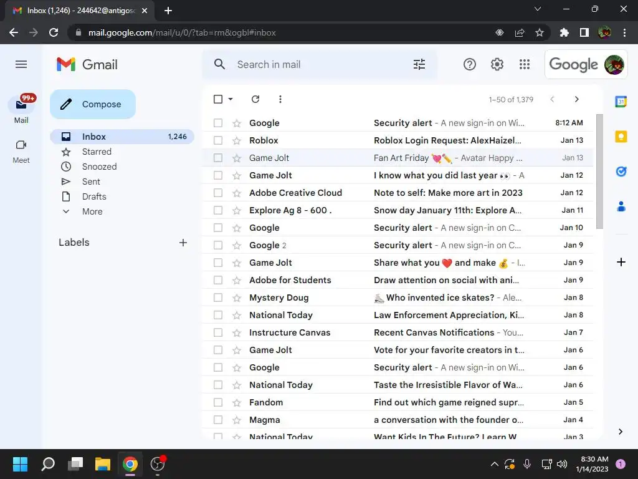Star the Mystery Doug email
The height and width of the screenshot is (479, 638).
[236, 298]
